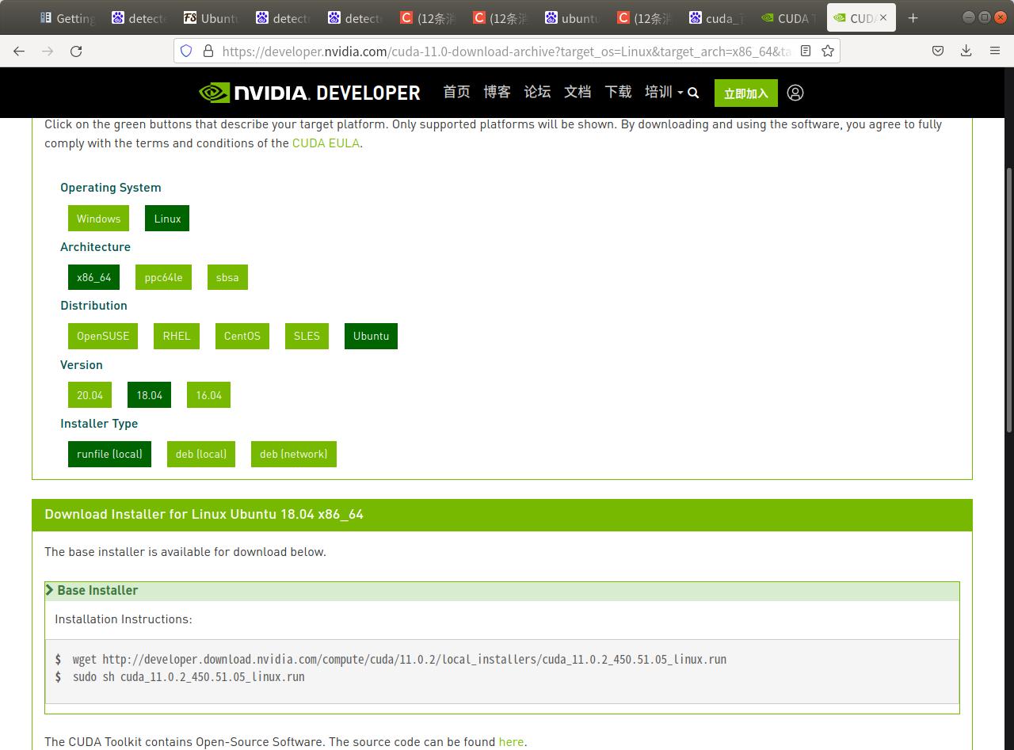Click the 'Installation Instructions:' text

(124, 619)
